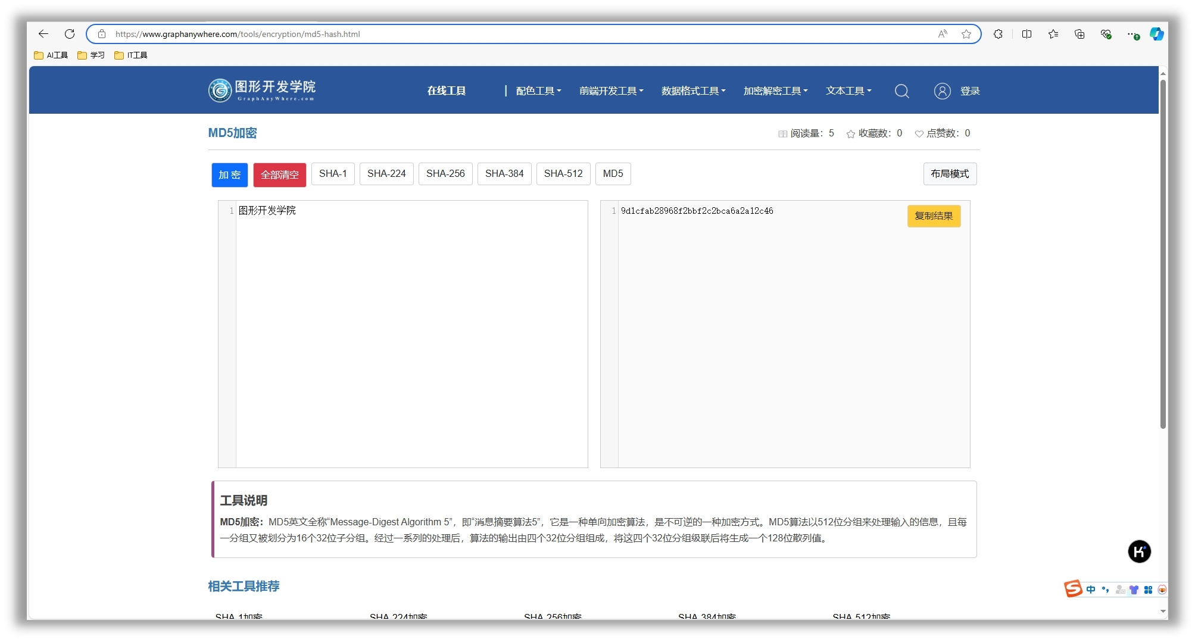The height and width of the screenshot is (642, 1195).
Task: Open the 学习 bookmarks folder
Action: pyautogui.click(x=91, y=55)
